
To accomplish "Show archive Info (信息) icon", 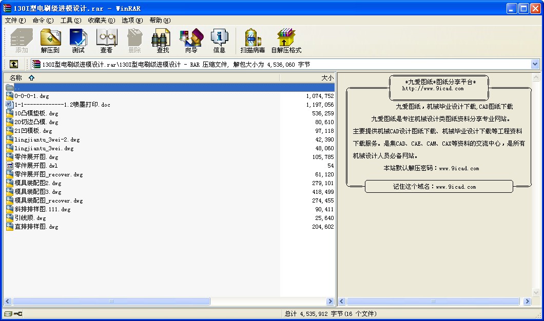I will [x=219, y=41].
